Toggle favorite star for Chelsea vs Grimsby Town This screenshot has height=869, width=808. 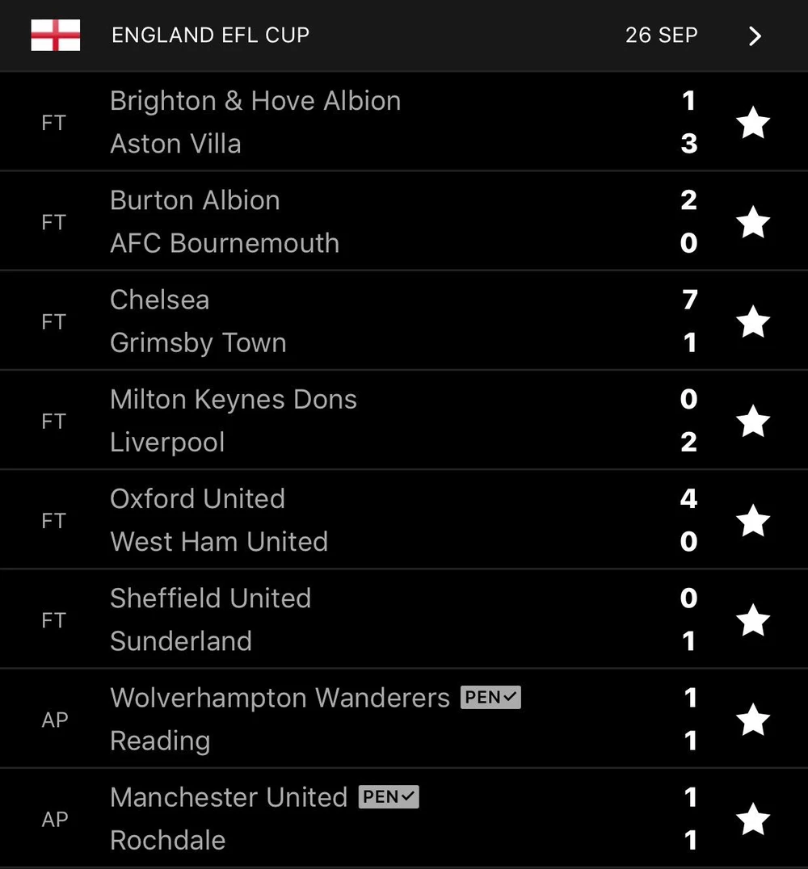[x=753, y=321]
